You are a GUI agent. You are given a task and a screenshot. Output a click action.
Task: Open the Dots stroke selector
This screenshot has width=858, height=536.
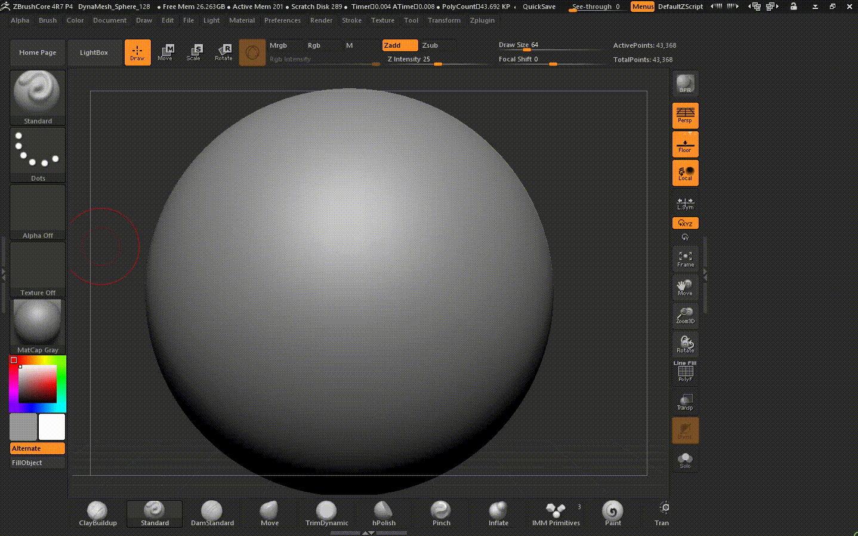(x=38, y=154)
